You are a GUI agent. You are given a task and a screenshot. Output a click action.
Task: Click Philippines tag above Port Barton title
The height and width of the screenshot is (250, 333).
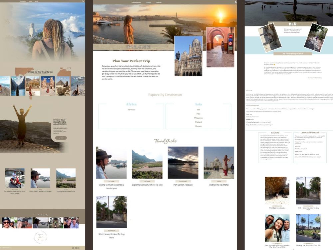click(183, 181)
